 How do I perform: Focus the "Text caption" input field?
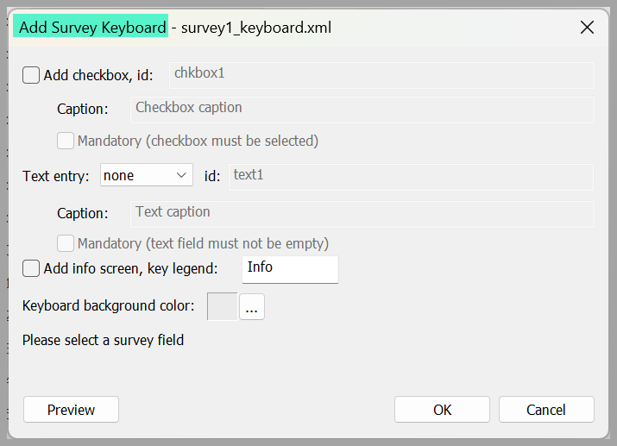(362, 214)
